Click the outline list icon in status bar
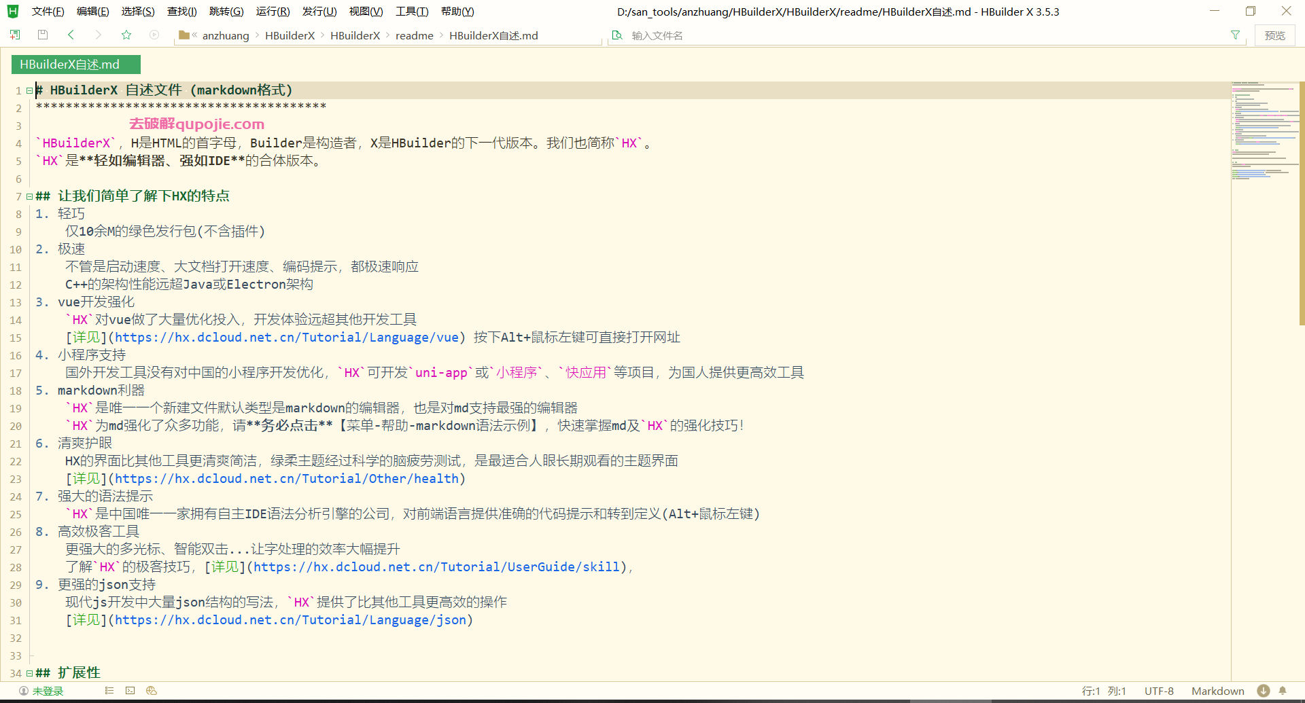The height and width of the screenshot is (703, 1305). [109, 691]
